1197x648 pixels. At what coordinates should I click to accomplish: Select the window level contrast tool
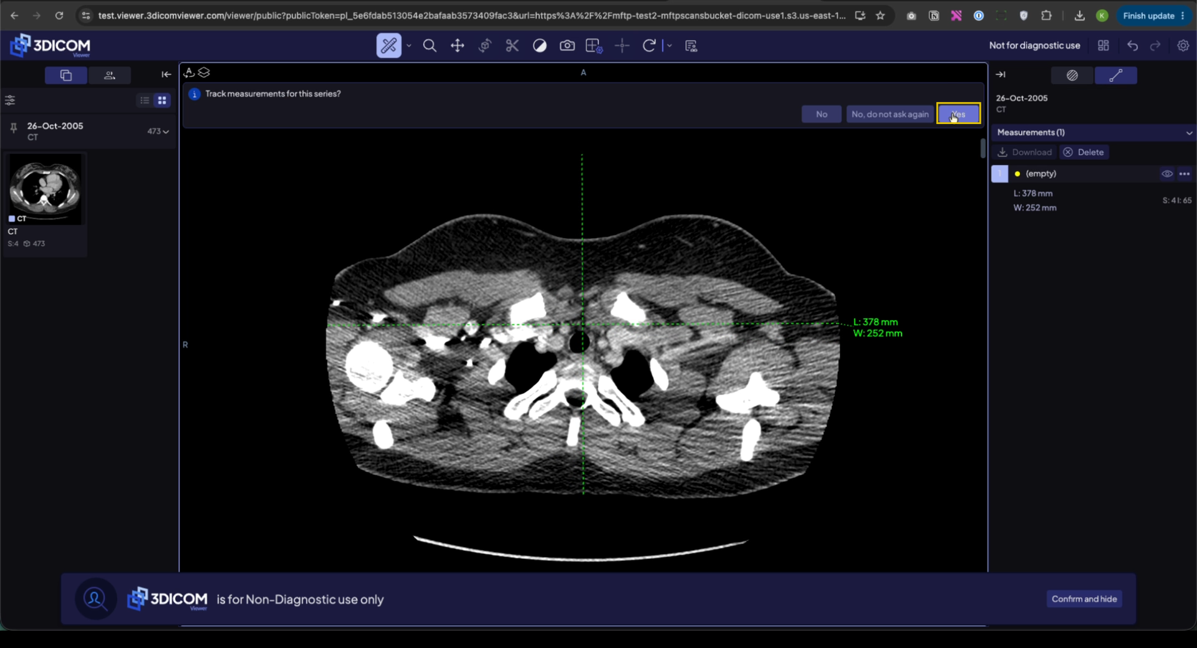point(540,45)
